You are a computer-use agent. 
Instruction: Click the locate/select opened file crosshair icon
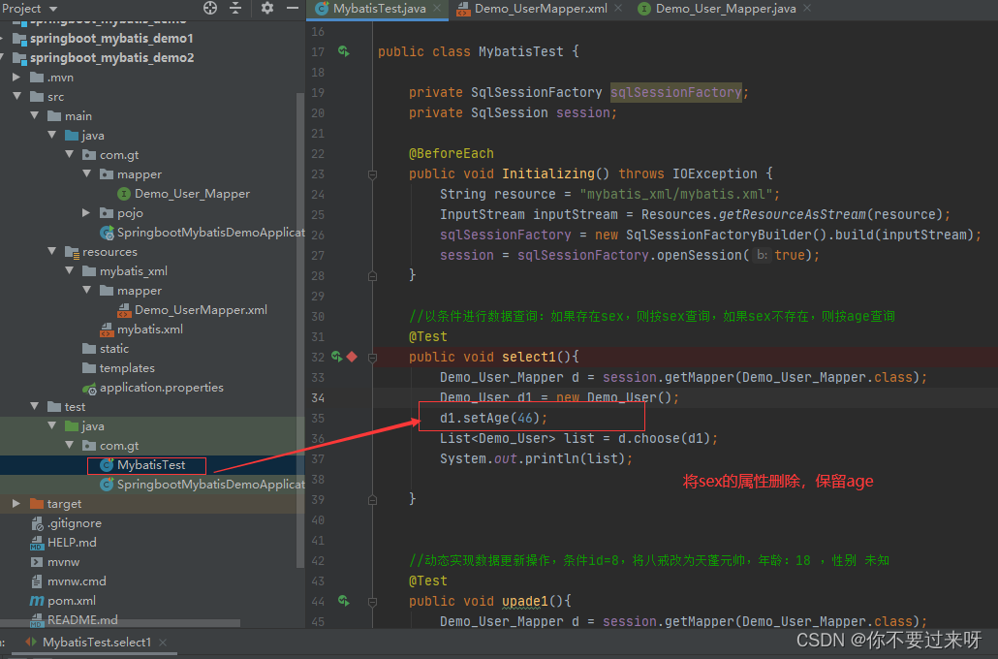coord(210,8)
